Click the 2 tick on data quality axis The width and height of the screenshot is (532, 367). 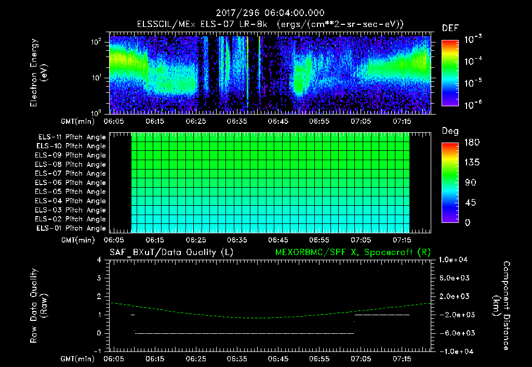pyautogui.click(x=99, y=296)
